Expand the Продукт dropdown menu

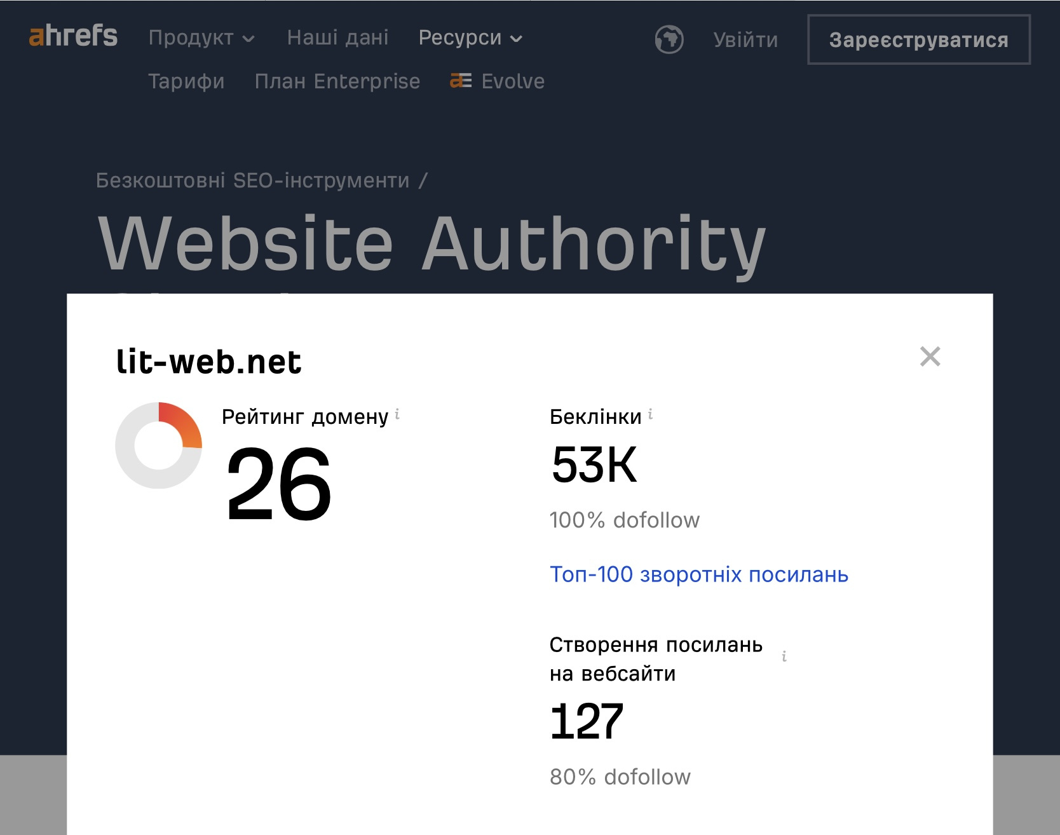201,38
